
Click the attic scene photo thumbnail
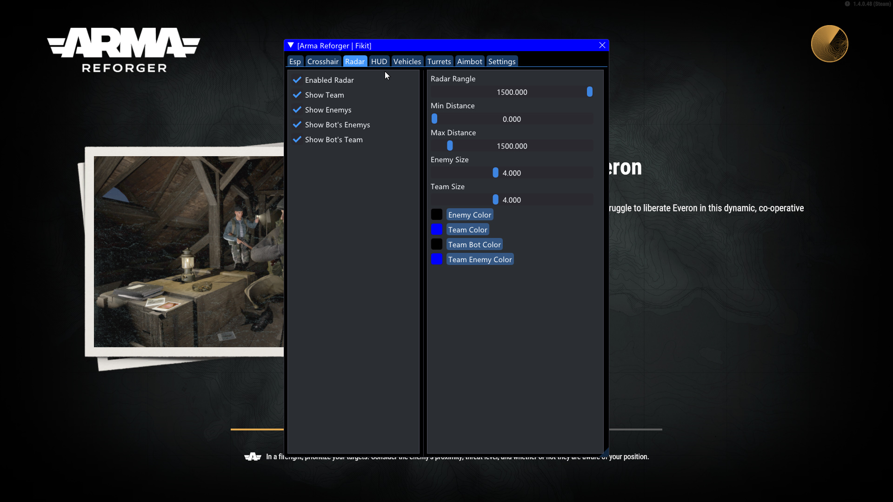(x=188, y=251)
